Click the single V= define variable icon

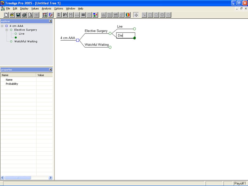point(65,15)
